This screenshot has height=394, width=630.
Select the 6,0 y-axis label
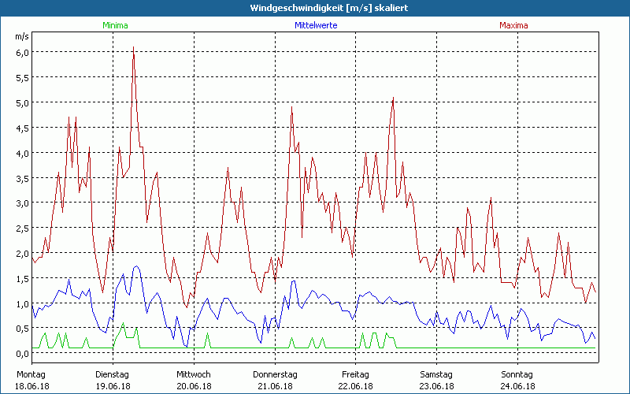click(22, 52)
